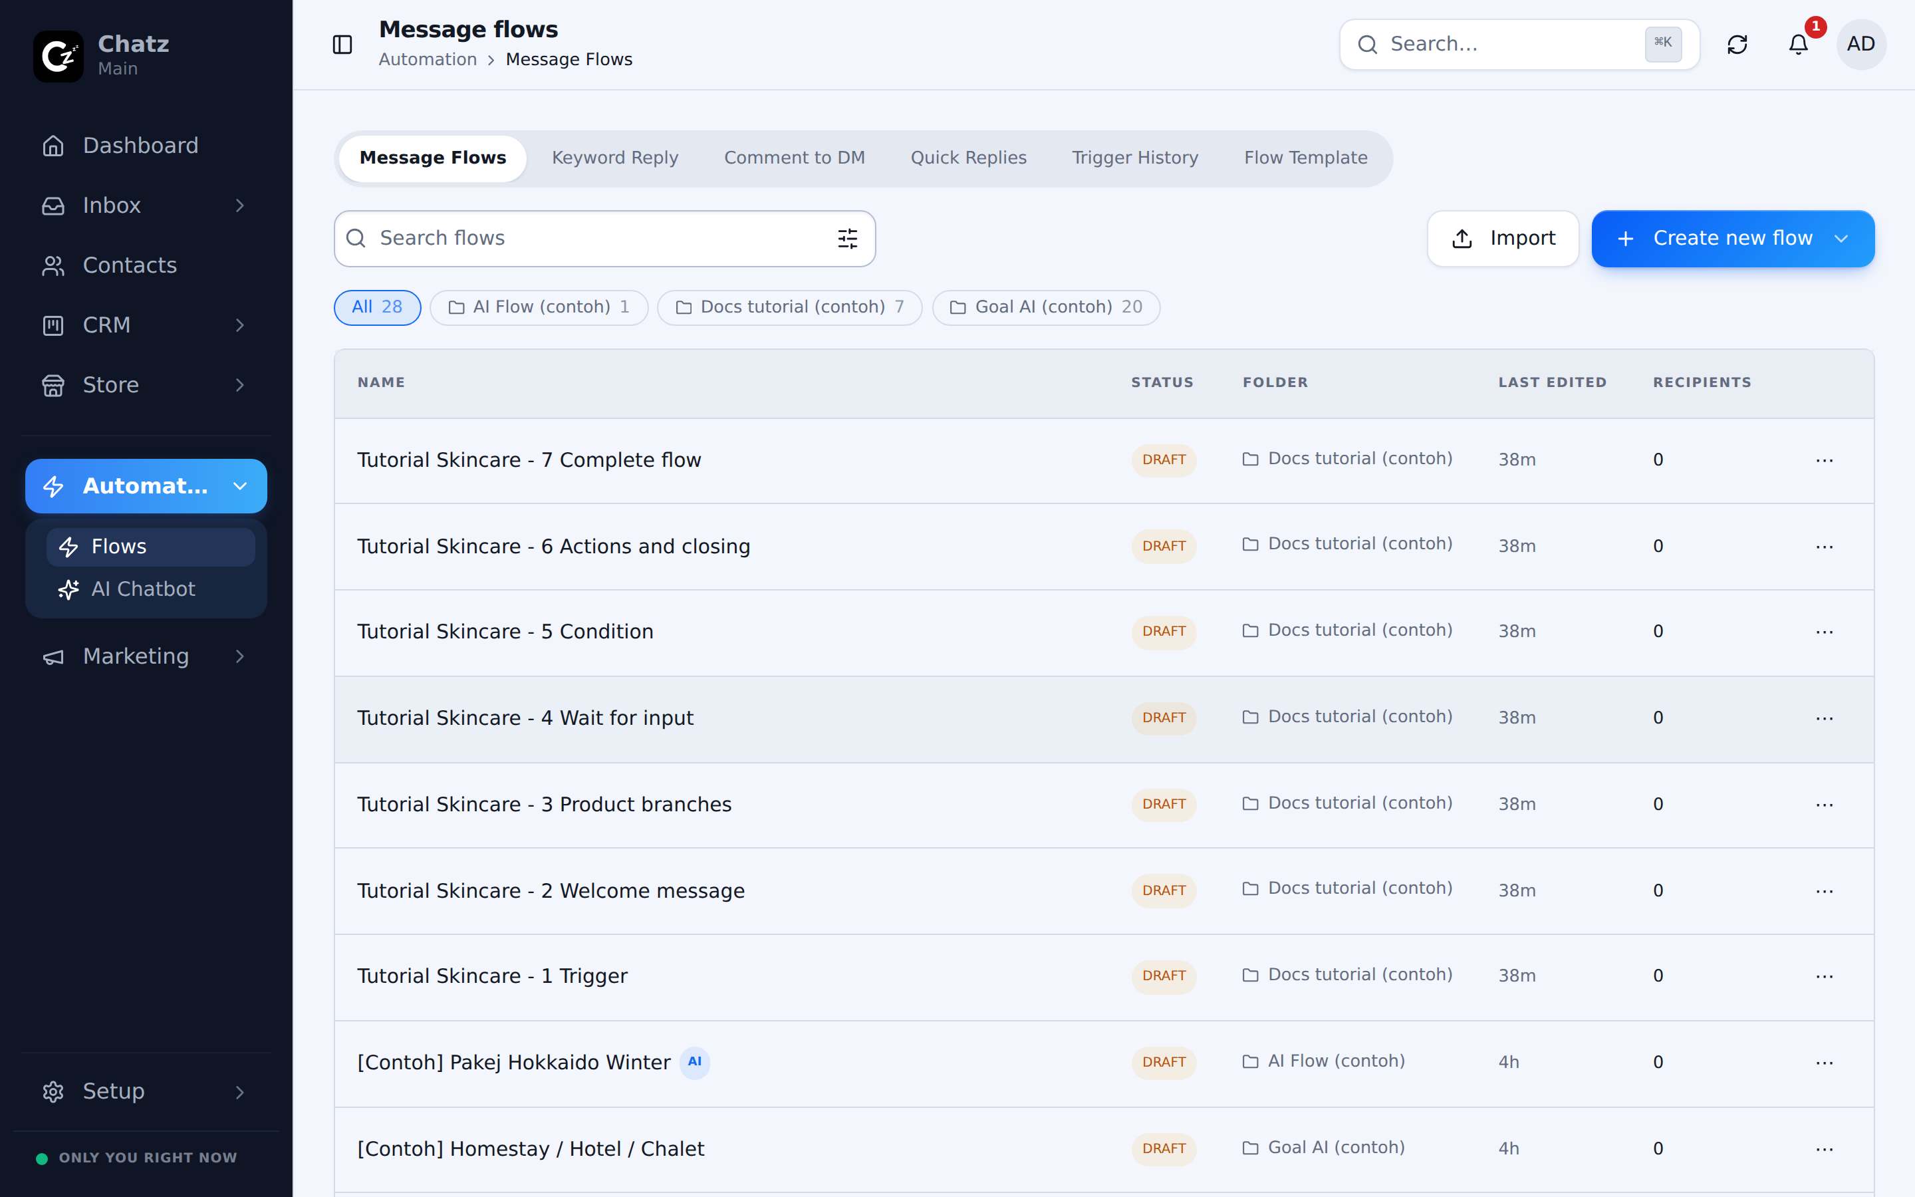Open the Flow Template tab

point(1306,158)
